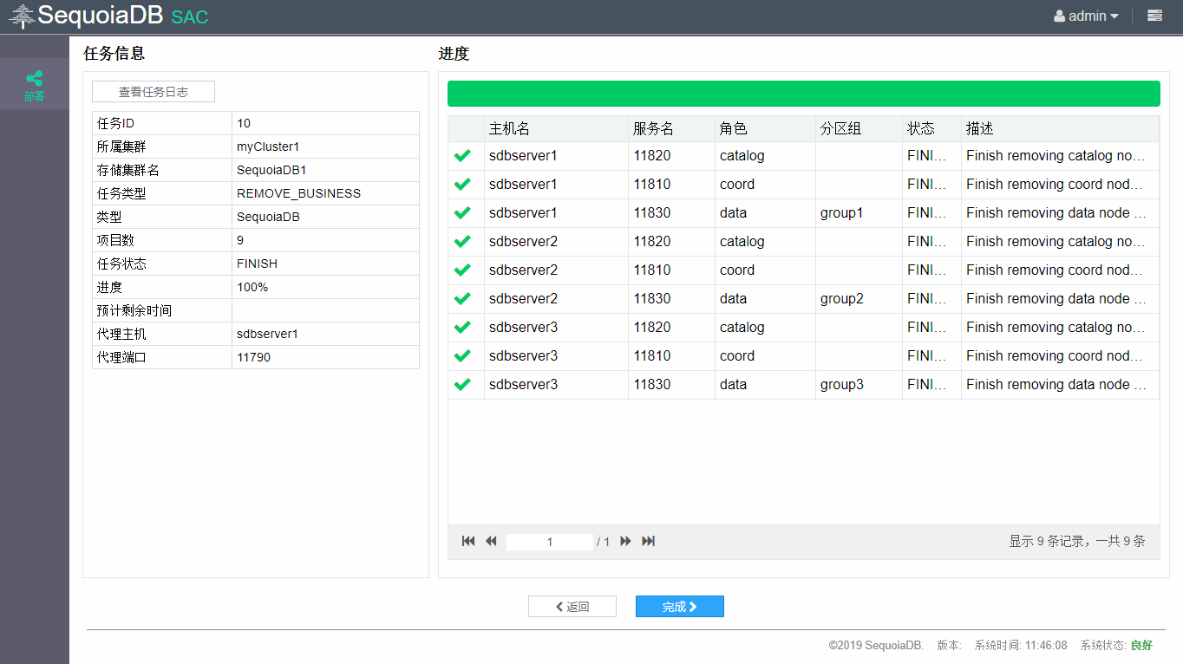
Task: Click checkmark for sdbserver2 catalog row
Action: pos(462,242)
